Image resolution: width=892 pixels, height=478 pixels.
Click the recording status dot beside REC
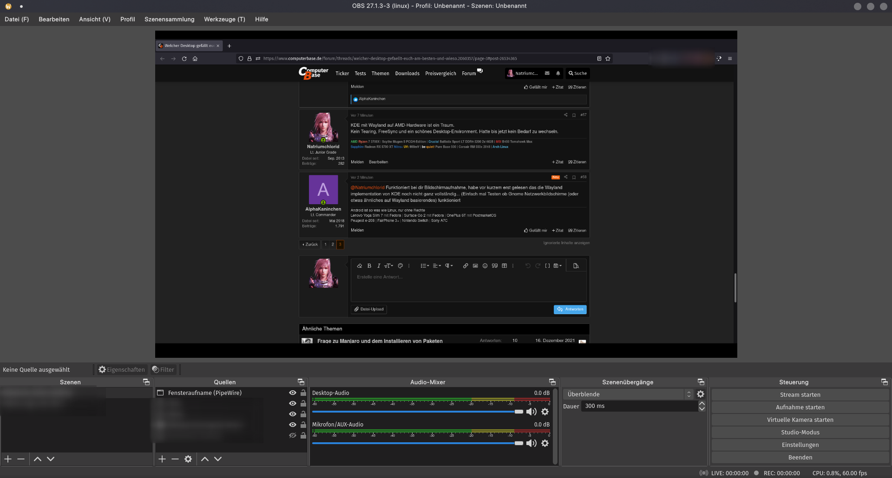coord(756,473)
